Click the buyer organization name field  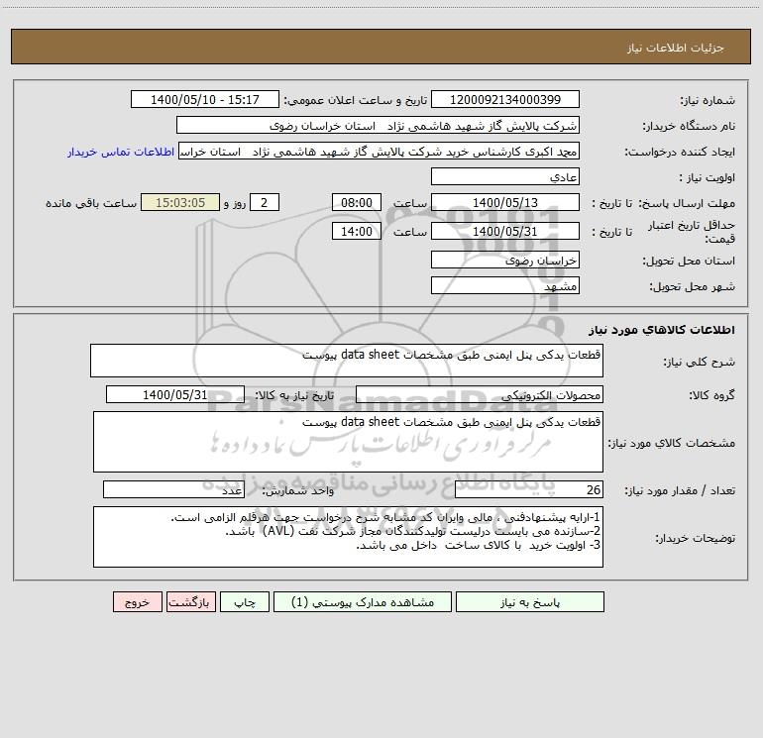point(378,125)
